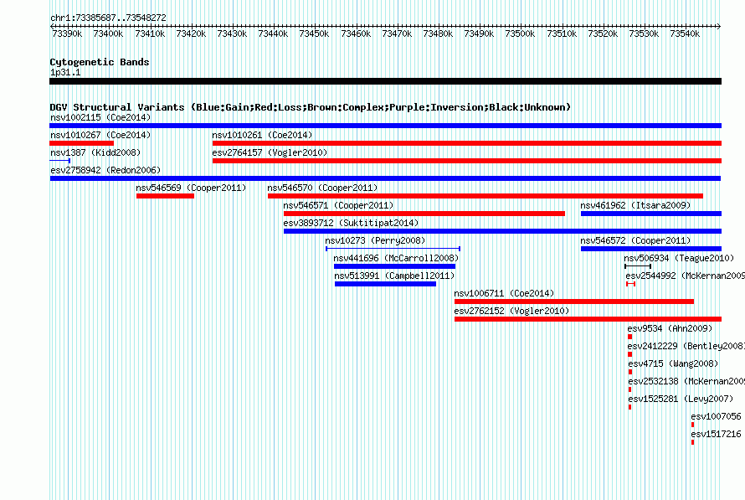The height and width of the screenshot is (500, 745).
Task: Select the esv2764157 (Vogler2010) red bar
Action: pos(467,161)
